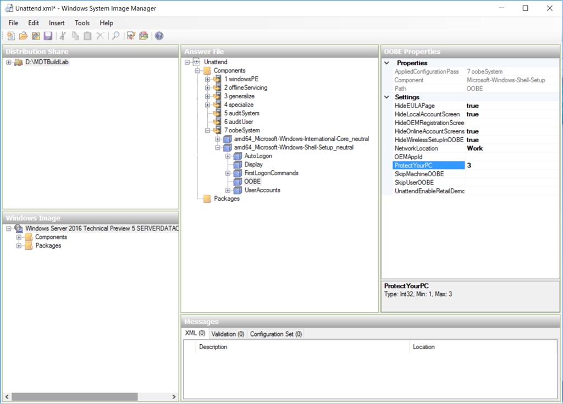Click the Find magnifier toolbar icon

[115, 36]
